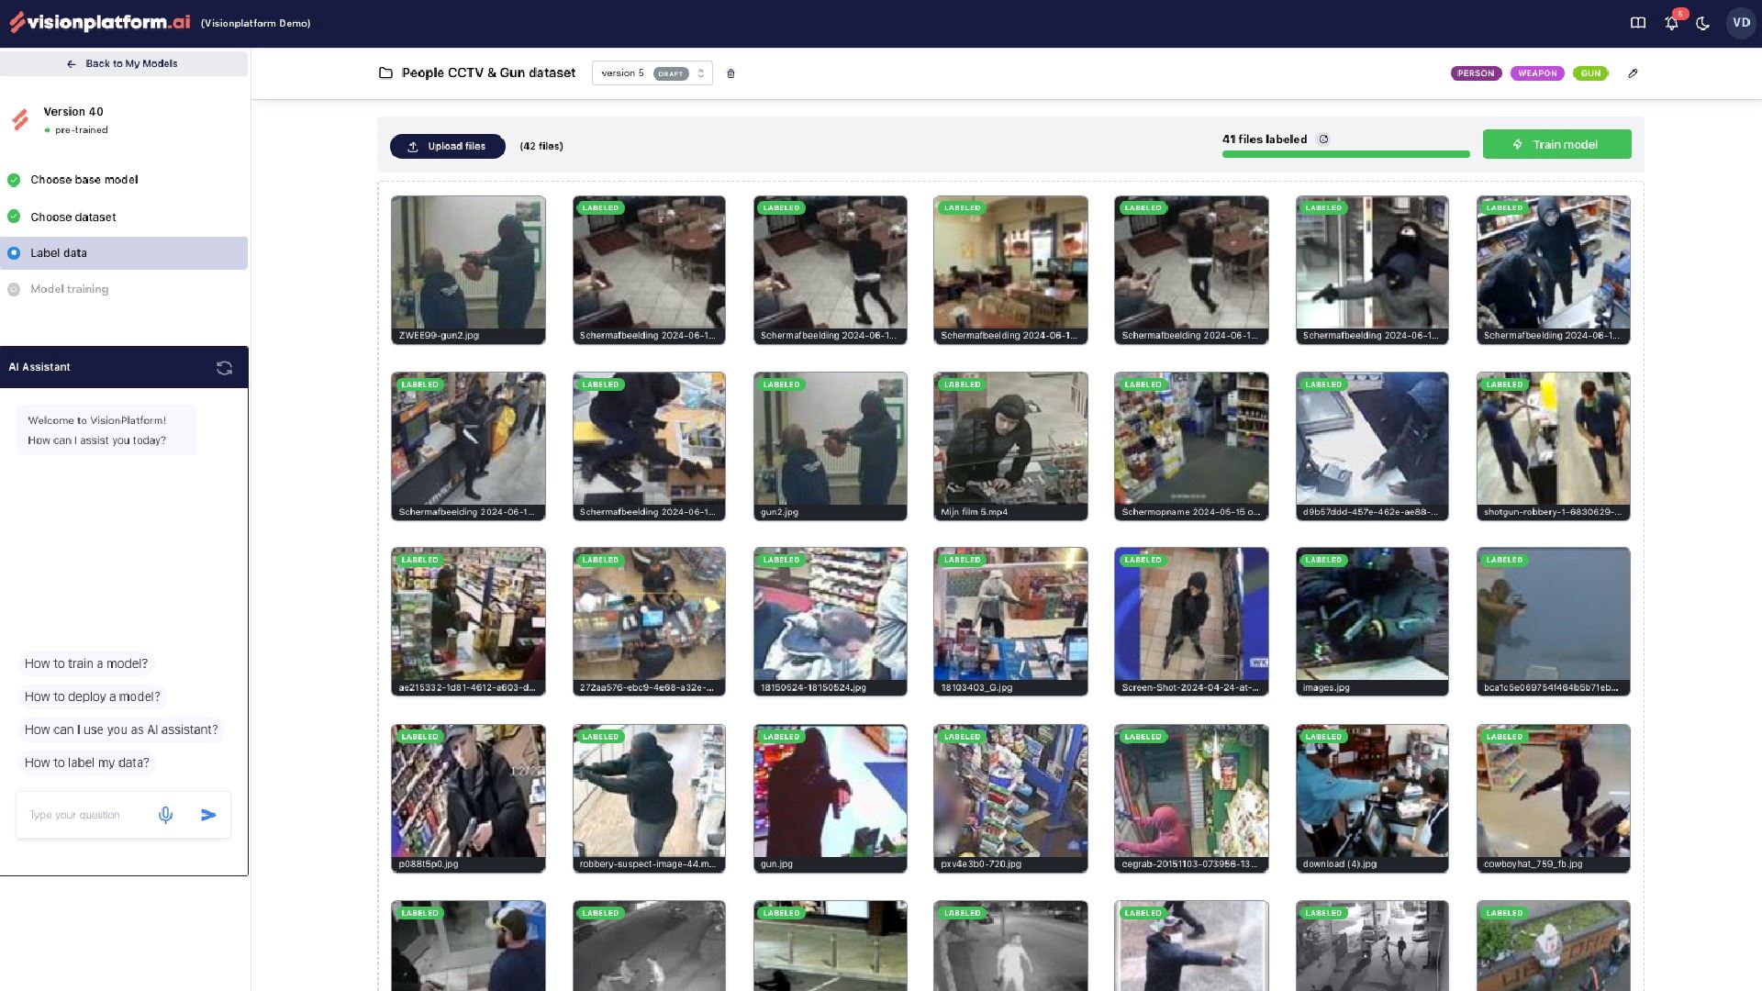
Task: Open the Model training step
Action: tap(69, 289)
